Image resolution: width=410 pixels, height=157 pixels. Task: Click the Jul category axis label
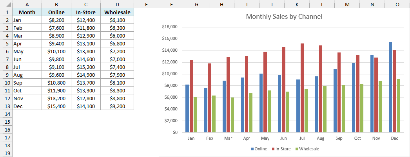click(302, 139)
